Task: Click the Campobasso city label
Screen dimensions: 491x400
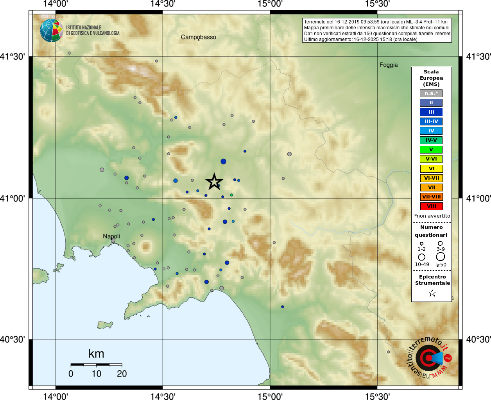Action: pos(198,37)
